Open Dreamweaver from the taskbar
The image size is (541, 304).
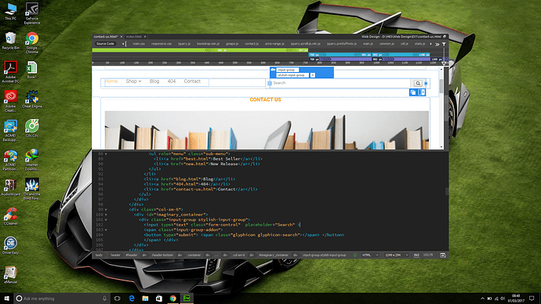tap(187, 299)
